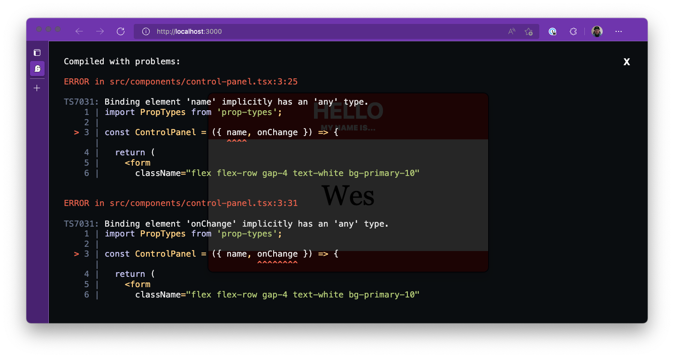
Task: Open the Extensions puzzle menu
Action: click(x=573, y=31)
